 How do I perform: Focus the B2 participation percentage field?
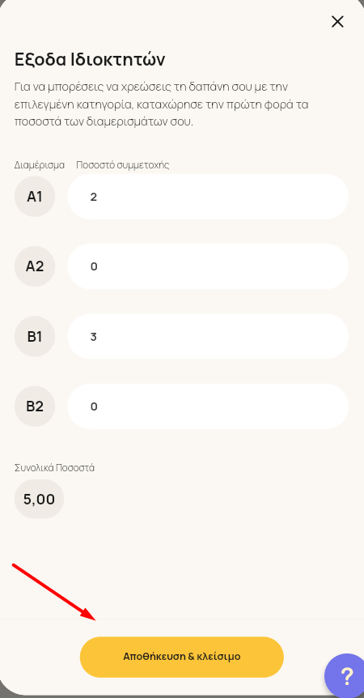208,406
